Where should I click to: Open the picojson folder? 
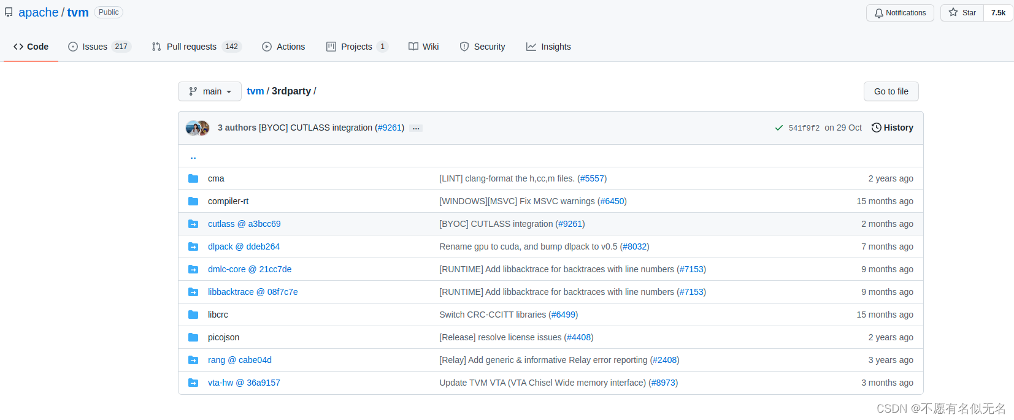[x=223, y=337]
